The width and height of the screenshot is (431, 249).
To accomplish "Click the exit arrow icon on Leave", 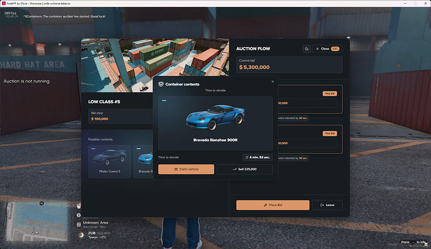I will (322, 205).
